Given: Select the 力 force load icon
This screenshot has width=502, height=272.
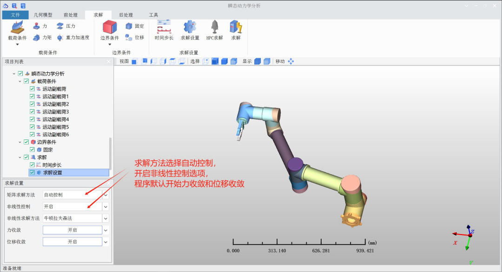Looking at the screenshot, I should [37, 26].
